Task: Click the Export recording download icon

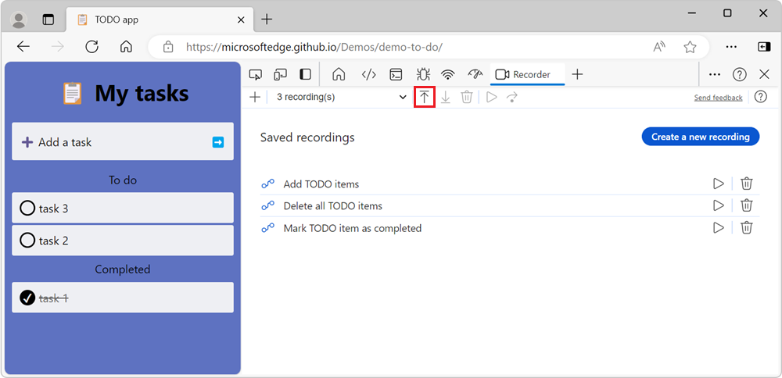Action: 446,97
